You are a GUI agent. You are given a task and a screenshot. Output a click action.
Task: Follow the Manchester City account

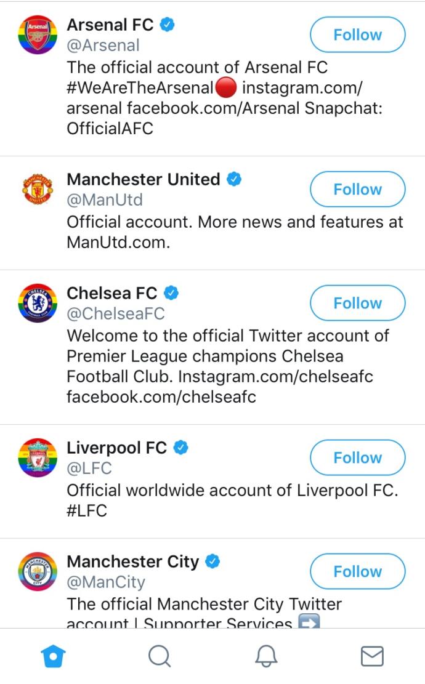coord(357,571)
